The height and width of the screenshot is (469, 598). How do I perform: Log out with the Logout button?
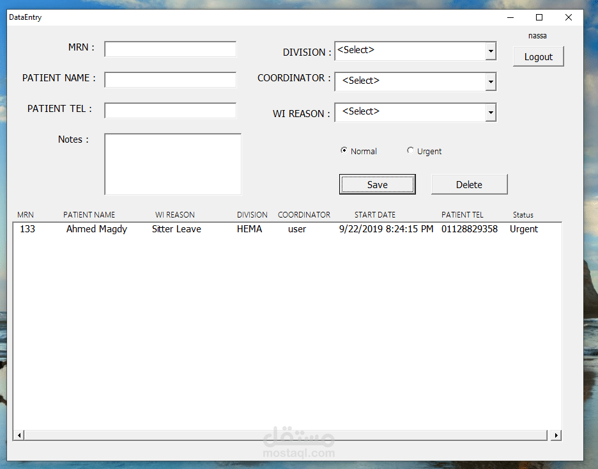tap(538, 56)
